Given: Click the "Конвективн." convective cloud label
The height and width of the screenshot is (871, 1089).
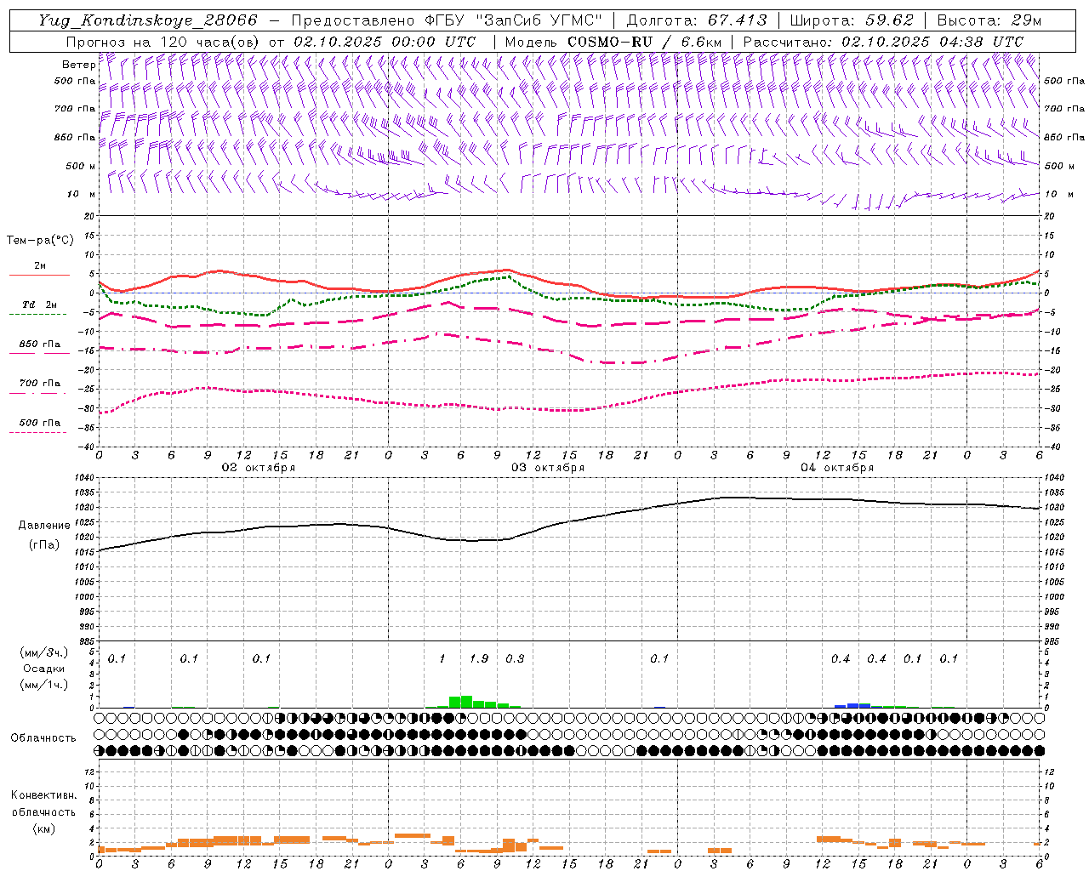Looking at the screenshot, I should point(43,795).
